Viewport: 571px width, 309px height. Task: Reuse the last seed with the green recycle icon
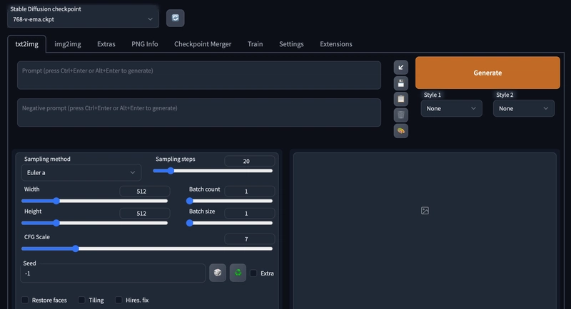[238, 273]
